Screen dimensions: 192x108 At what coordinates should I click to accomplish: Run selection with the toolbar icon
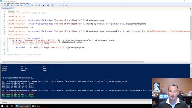point(36,5)
